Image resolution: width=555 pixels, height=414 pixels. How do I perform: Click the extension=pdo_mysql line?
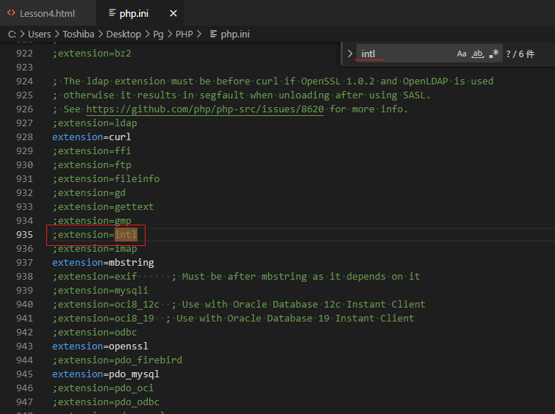tap(106, 374)
